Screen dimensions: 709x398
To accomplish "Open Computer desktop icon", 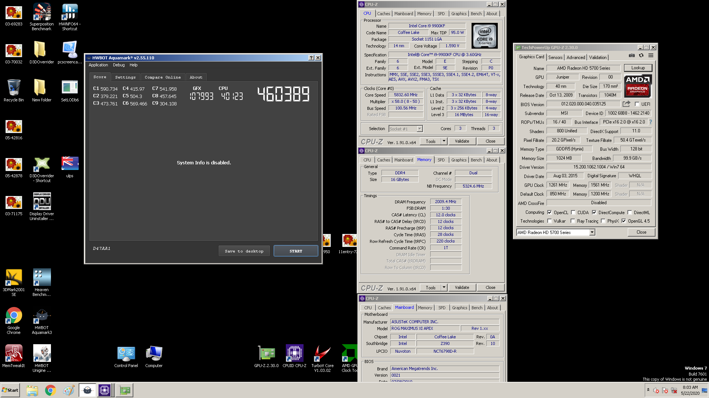I will point(154,356).
